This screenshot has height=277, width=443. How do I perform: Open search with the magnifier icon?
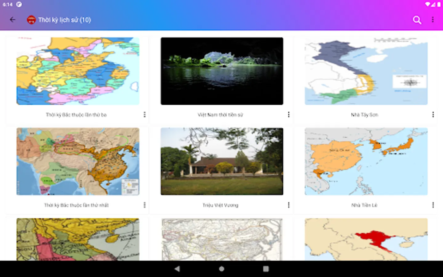[x=417, y=20]
